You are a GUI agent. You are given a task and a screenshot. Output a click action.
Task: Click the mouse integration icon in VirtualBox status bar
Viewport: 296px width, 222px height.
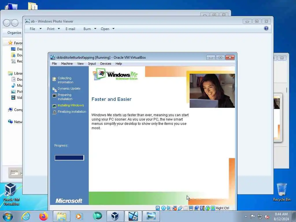point(208,208)
